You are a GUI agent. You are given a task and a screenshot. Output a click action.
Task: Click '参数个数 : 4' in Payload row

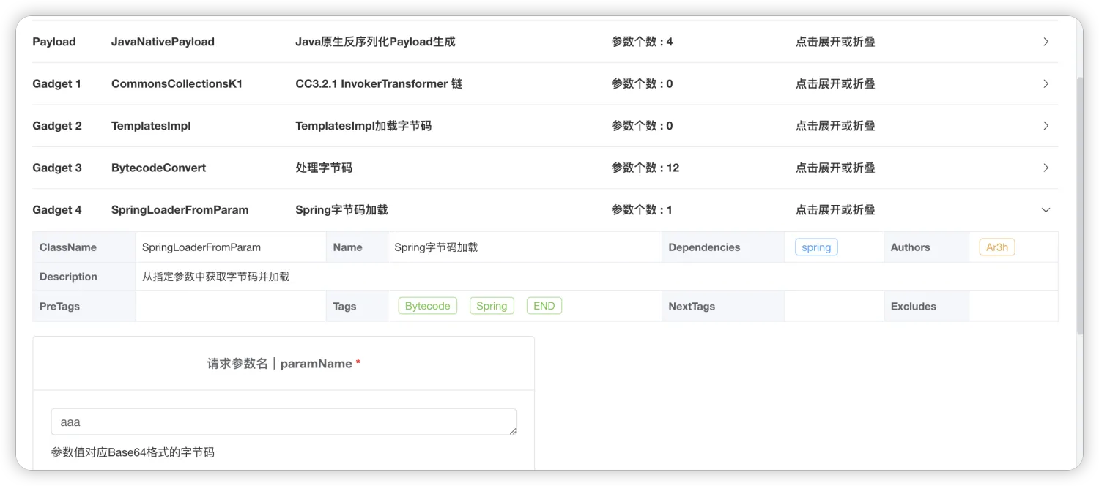(642, 42)
